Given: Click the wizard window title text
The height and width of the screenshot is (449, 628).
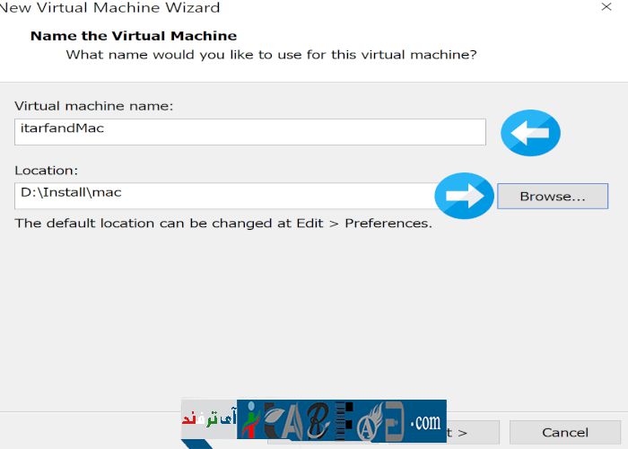Looking at the screenshot, I should [x=110, y=8].
